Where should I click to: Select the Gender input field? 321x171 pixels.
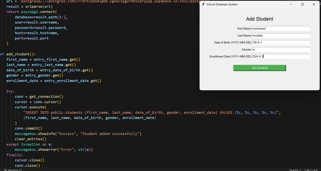(x=281, y=49)
